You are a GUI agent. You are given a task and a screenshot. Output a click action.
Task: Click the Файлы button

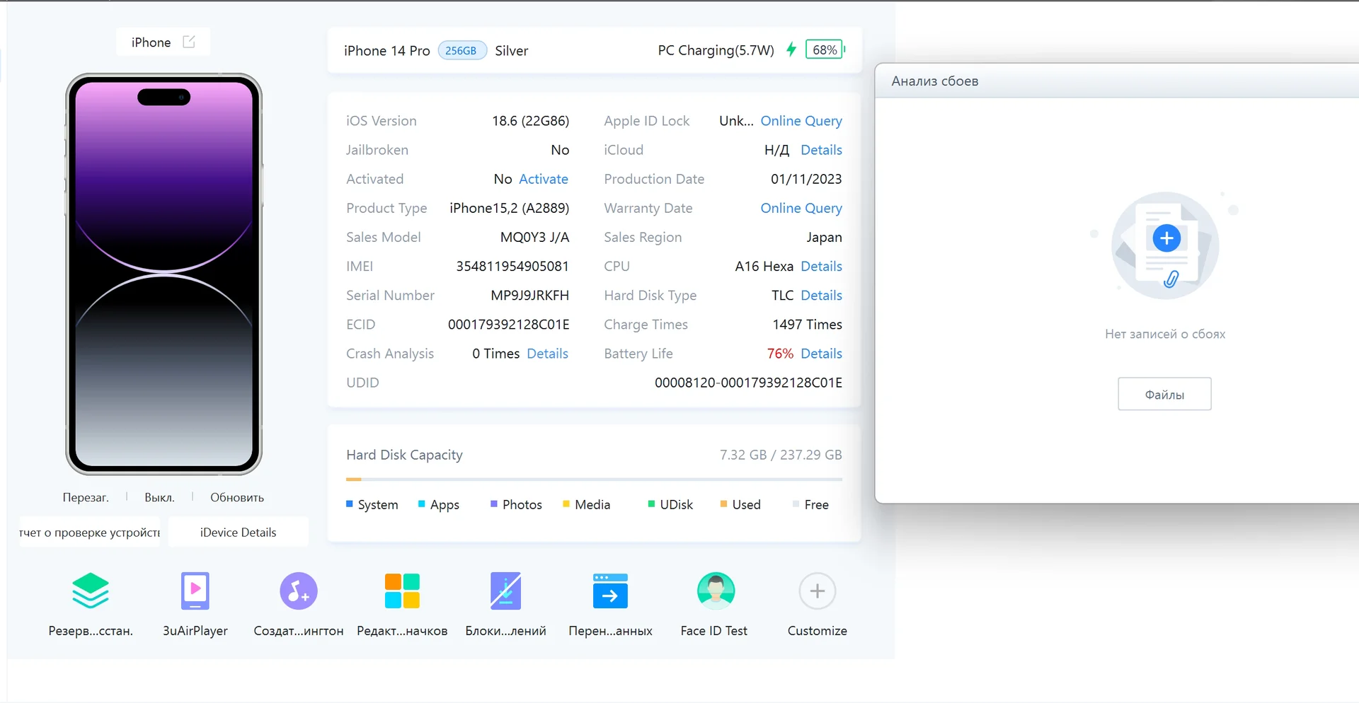point(1164,394)
